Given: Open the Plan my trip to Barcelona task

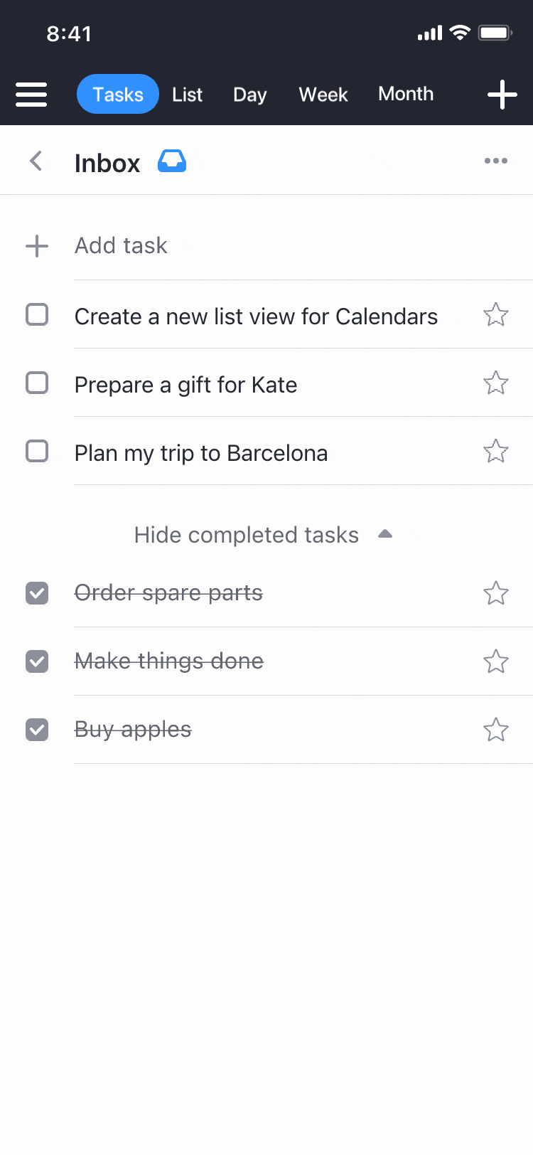Looking at the screenshot, I should (201, 453).
